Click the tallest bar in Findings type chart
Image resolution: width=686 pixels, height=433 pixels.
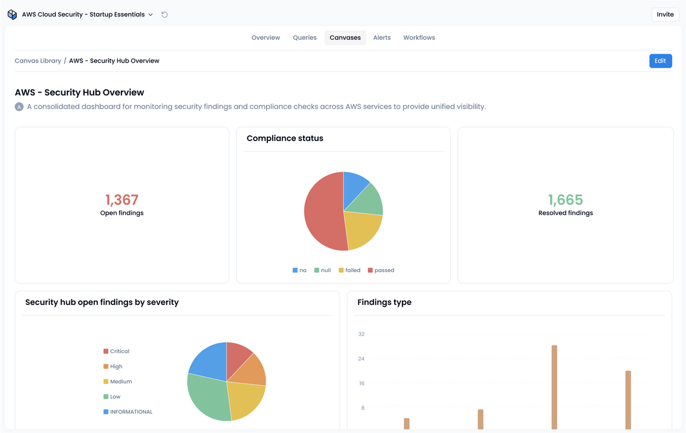(554, 387)
